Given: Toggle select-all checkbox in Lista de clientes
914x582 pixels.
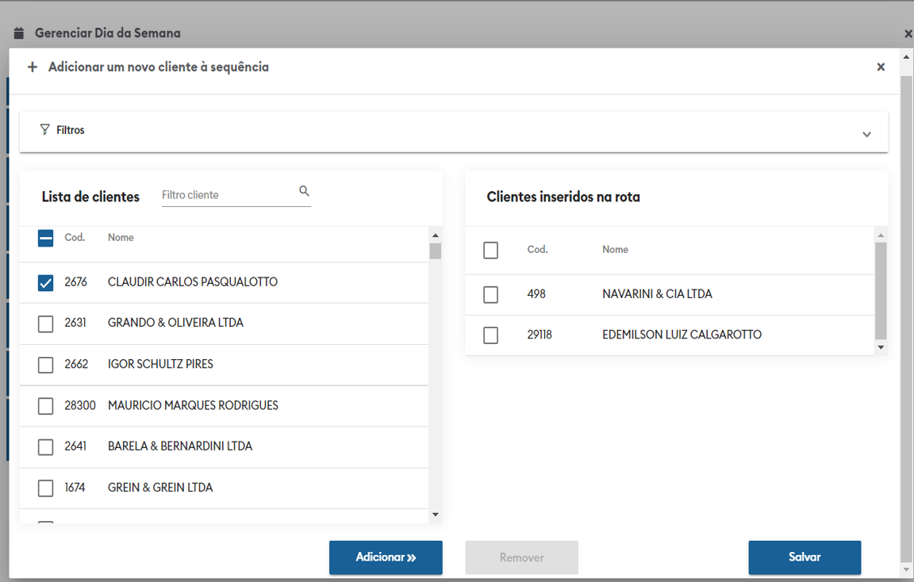Looking at the screenshot, I should [46, 238].
